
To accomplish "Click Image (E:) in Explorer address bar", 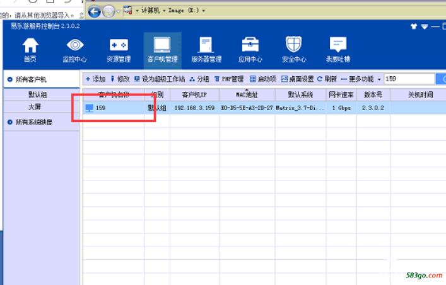I will pyautogui.click(x=184, y=11).
